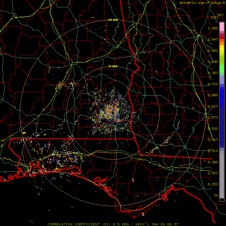Click the 0.787 legend value
The height and width of the screenshot is (226, 226).
(213, 73)
